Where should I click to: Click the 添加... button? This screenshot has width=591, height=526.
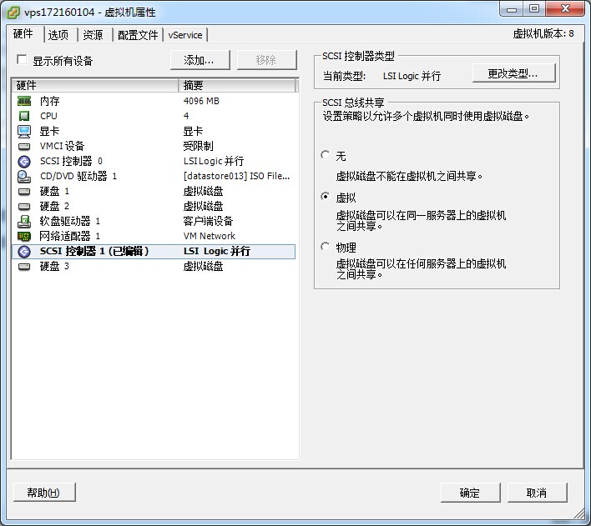pyautogui.click(x=200, y=60)
